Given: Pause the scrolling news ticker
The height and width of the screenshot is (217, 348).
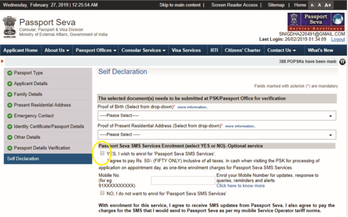Looking at the screenshot, I should coord(342,62).
